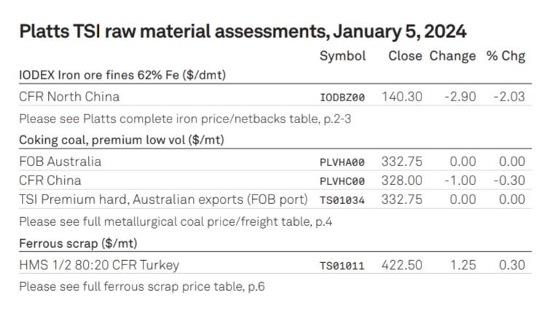Click the FOB Australia row label
This screenshot has width=559, height=314.
pyautogui.click(x=60, y=162)
